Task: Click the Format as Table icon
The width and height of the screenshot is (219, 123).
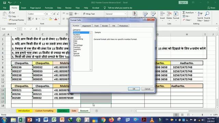Action: click(x=145, y=14)
